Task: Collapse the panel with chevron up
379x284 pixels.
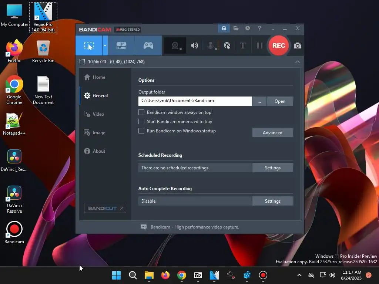Action: (297, 62)
